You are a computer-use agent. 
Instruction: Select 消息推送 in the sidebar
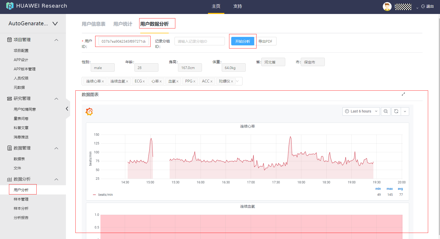coord(21,137)
